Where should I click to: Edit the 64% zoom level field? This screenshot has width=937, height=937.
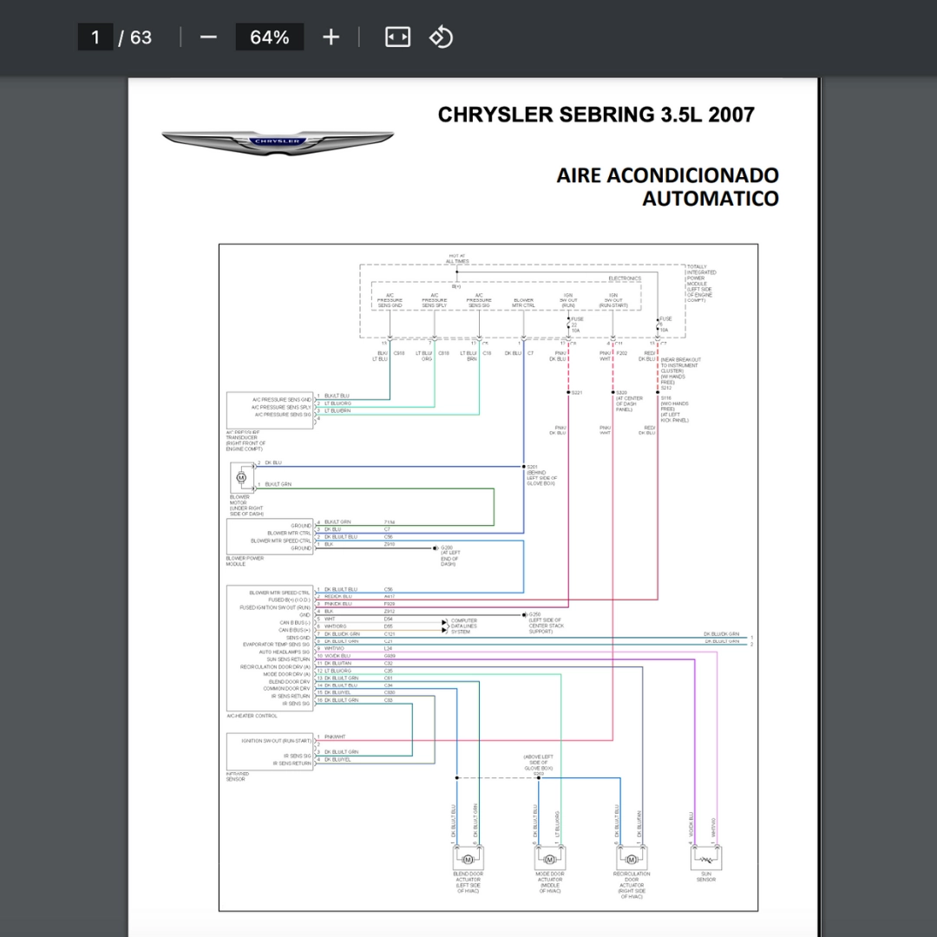(270, 37)
